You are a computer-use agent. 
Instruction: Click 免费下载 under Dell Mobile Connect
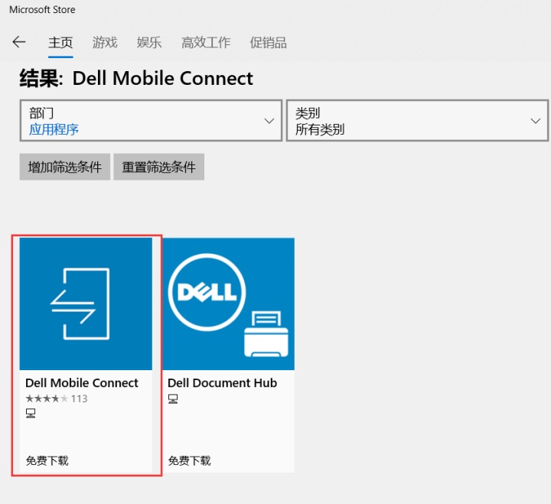click(x=47, y=460)
